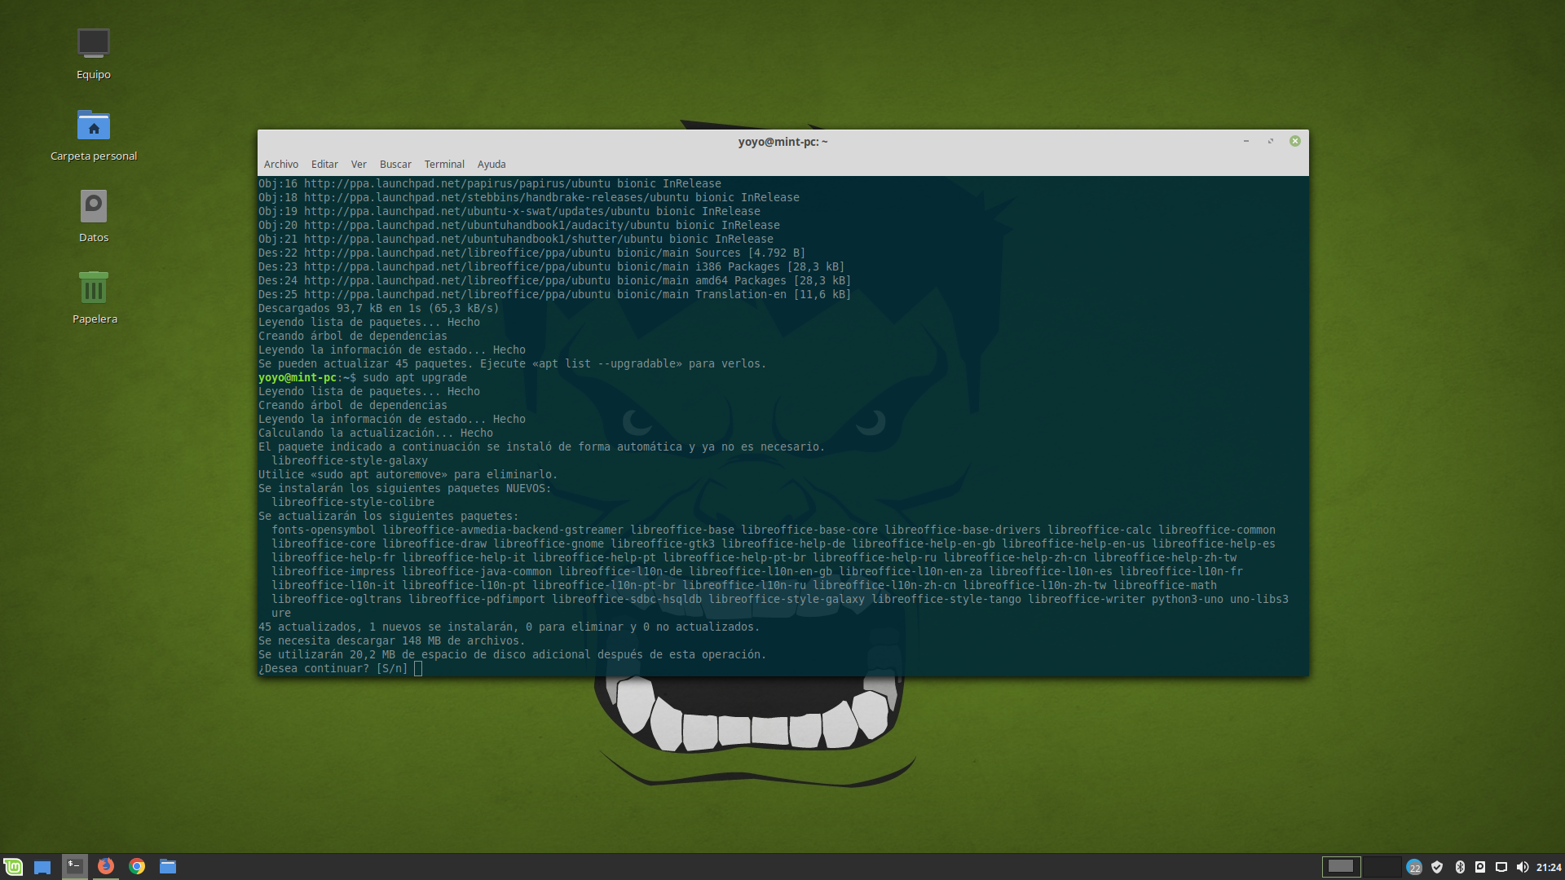Click the Terminal taskbar button

tap(74, 866)
